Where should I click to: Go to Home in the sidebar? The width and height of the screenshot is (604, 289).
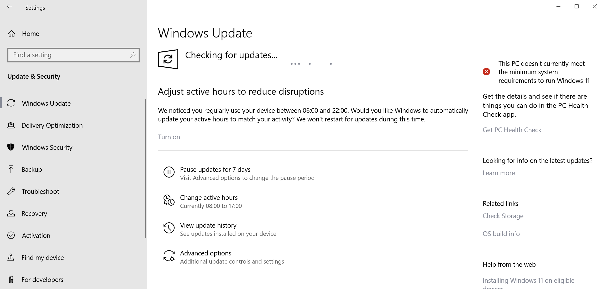coord(30,33)
